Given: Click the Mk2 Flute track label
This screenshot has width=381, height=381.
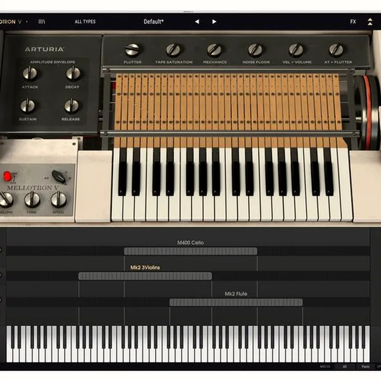Looking at the screenshot, I should click(235, 294).
